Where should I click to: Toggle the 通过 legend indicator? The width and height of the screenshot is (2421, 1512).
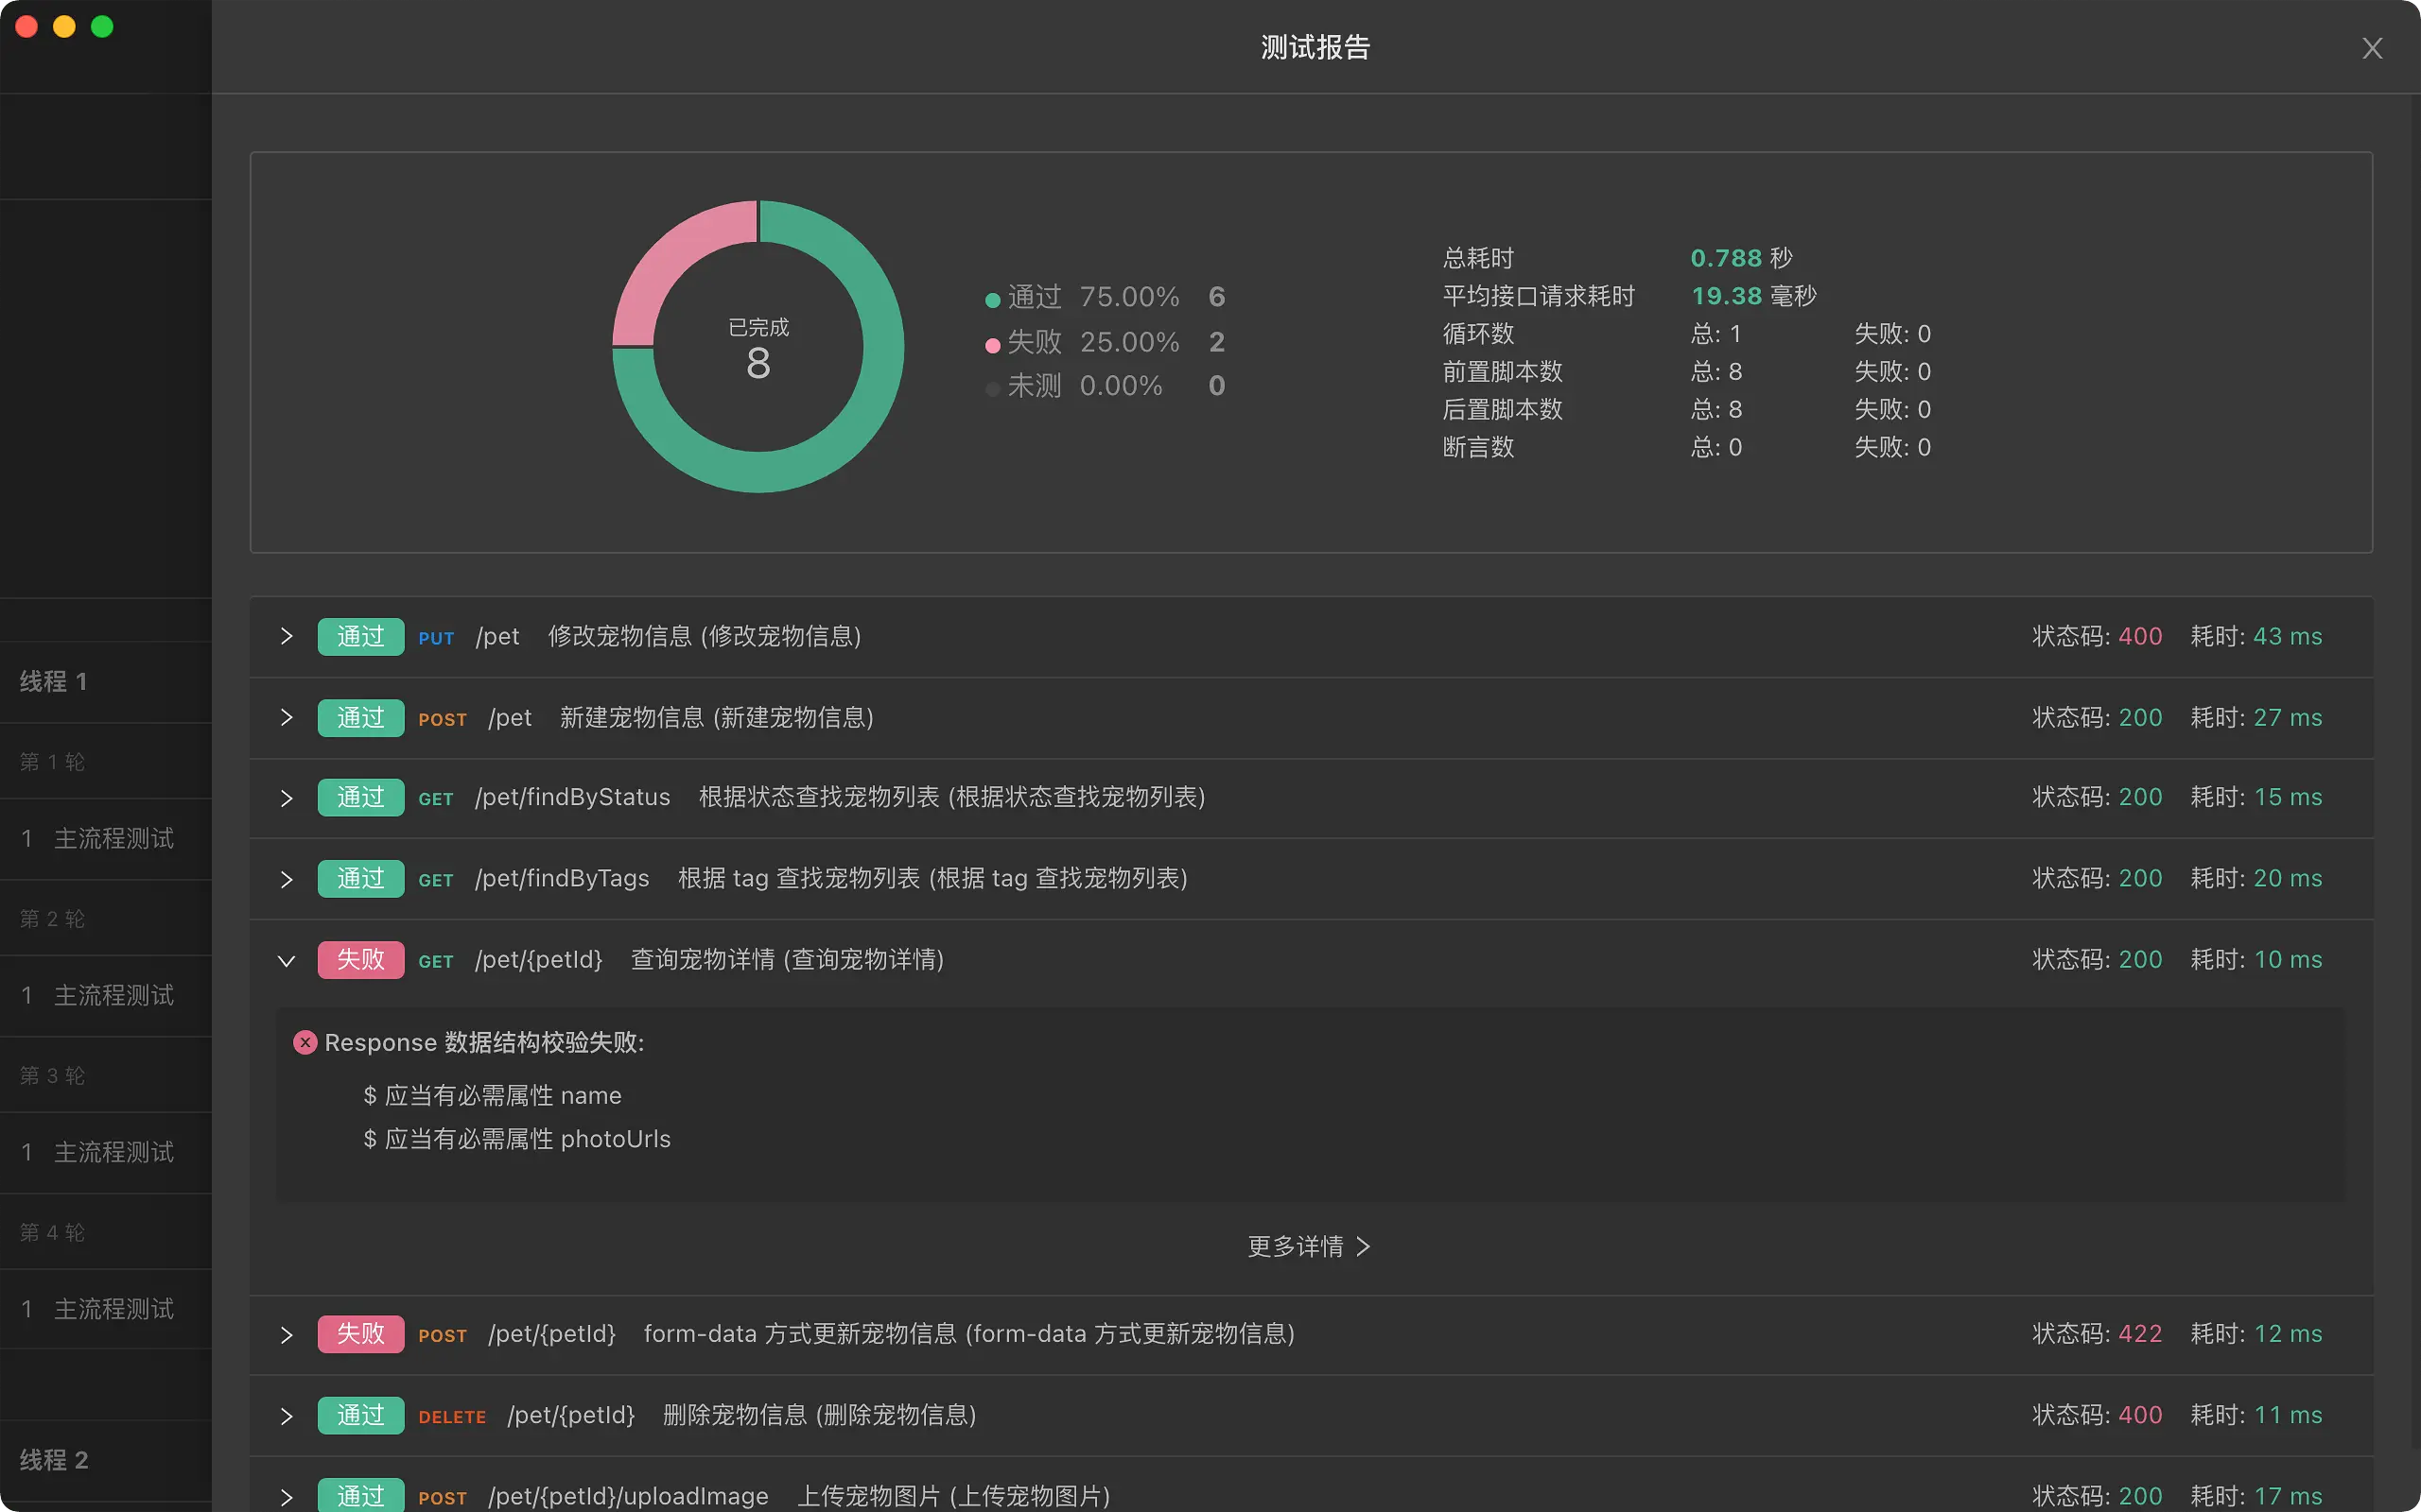pos(991,298)
